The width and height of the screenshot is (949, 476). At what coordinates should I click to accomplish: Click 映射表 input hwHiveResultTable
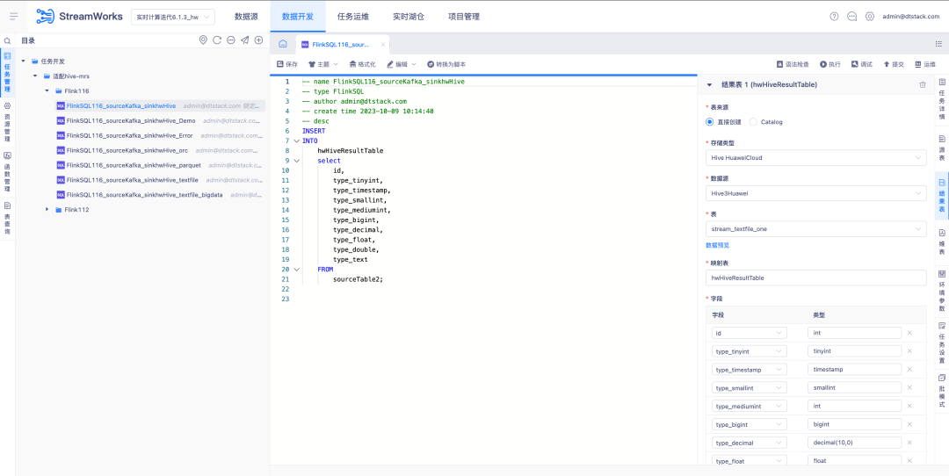coord(815,278)
